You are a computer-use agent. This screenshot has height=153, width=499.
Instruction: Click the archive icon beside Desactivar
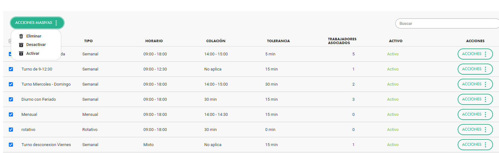(21, 45)
